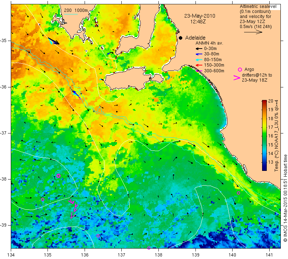Click the IMOS copyright timestamp text
The image size is (288, 259).
[x=285, y=198]
